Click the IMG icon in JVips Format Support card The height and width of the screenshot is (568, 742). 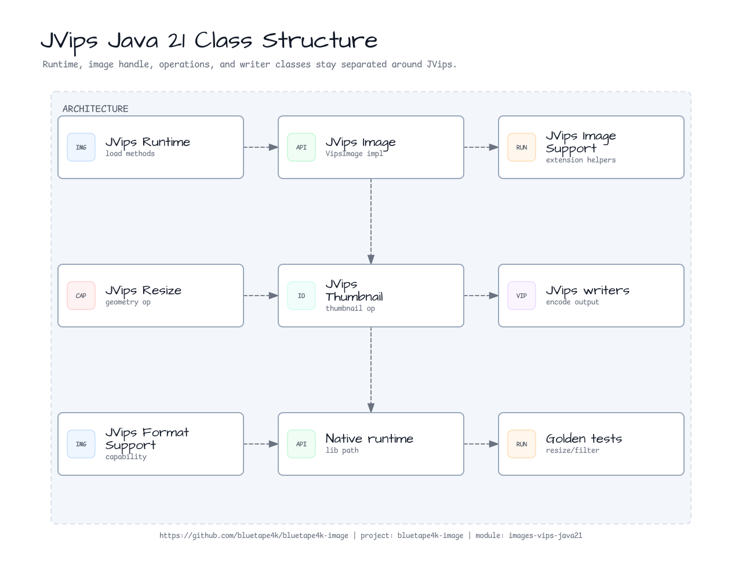[x=81, y=444]
